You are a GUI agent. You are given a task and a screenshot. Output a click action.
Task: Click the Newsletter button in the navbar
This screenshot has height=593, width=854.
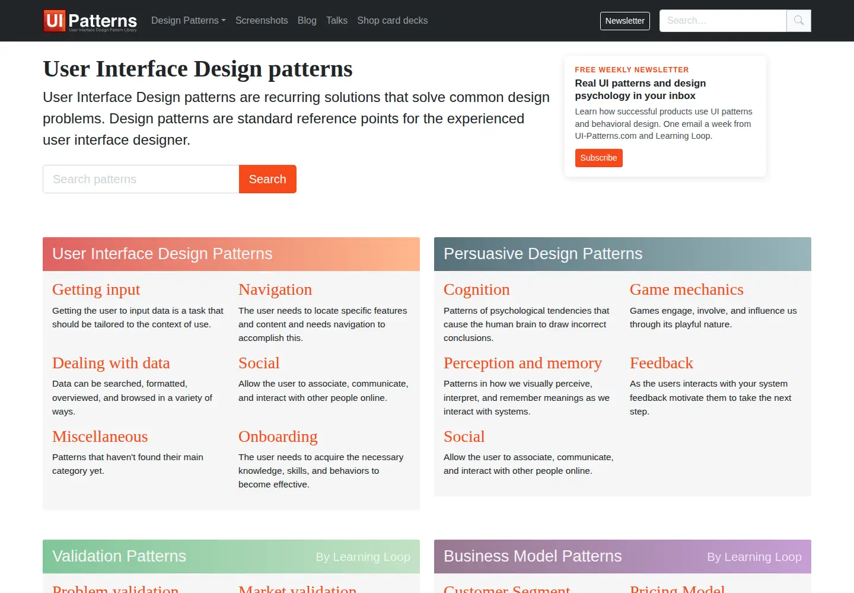(x=625, y=21)
